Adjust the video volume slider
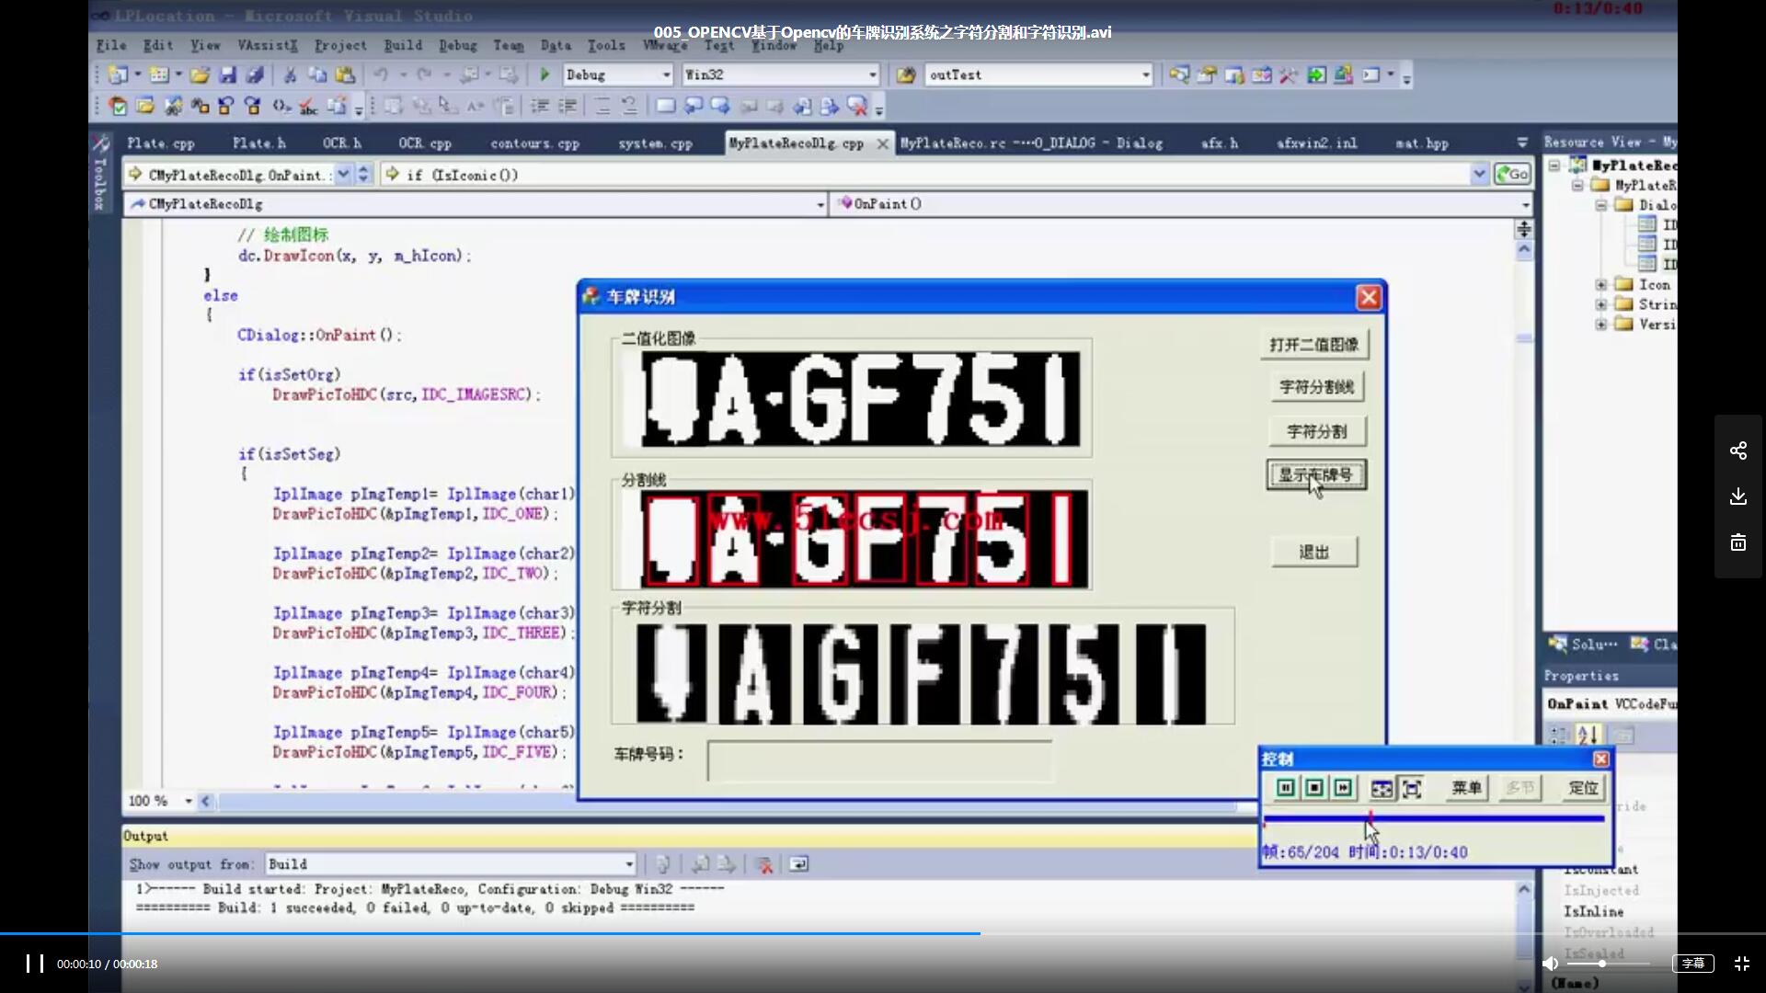The height and width of the screenshot is (993, 1766). pyautogui.click(x=1610, y=964)
